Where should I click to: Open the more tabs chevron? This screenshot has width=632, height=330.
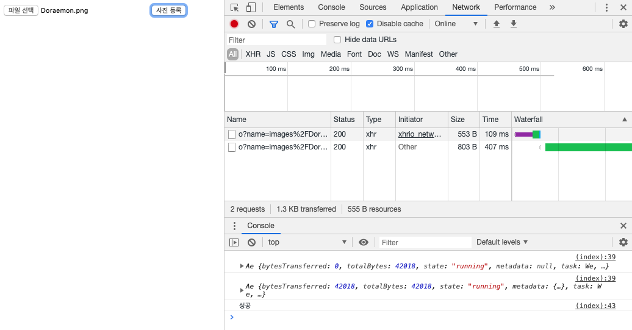click(552, 7)
